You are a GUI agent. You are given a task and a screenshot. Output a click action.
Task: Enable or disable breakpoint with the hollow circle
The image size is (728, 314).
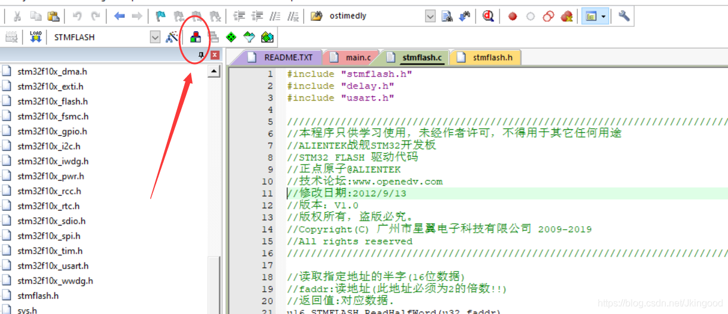(530, 17)
